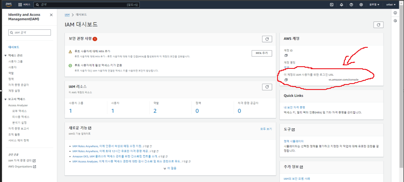Open the 정책 resource count 0
The image size is (404, 182).
[197, 111]
